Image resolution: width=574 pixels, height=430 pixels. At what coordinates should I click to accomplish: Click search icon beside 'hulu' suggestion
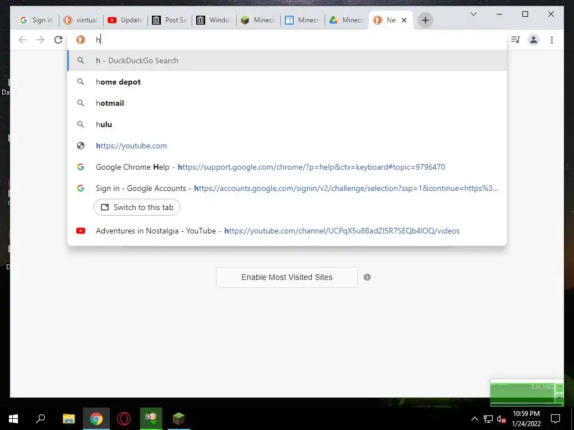(x=81, y=124)
